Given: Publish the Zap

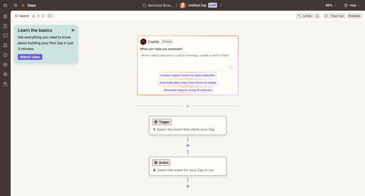Looking at the screenshot, I should [354, 16].
